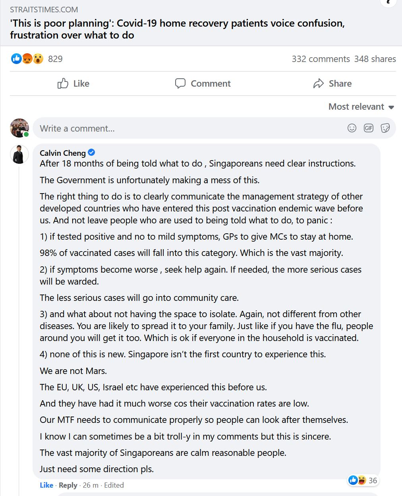Open the emoji picker in comment box

coord(352,128)
